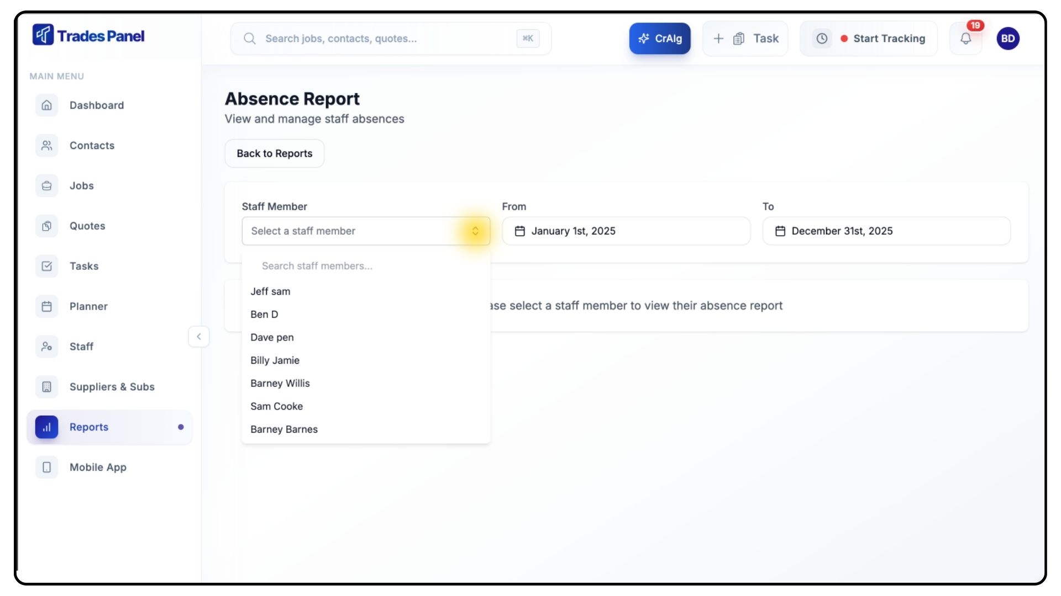The height and width of the screenshot is (596, 1061).
Task: Choose Jeff sam from the staff list
Action: point(270,291)
